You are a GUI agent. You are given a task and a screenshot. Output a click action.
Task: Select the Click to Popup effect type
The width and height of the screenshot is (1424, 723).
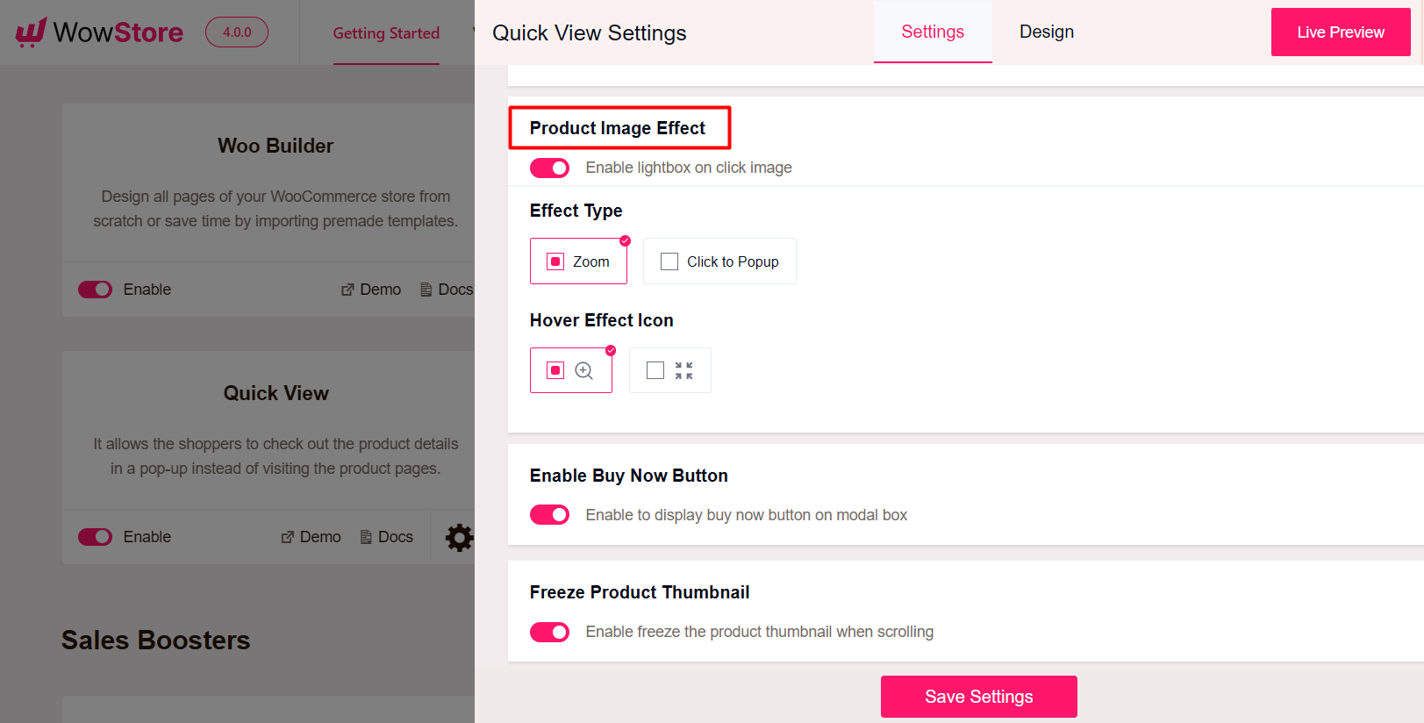point(719,261)
